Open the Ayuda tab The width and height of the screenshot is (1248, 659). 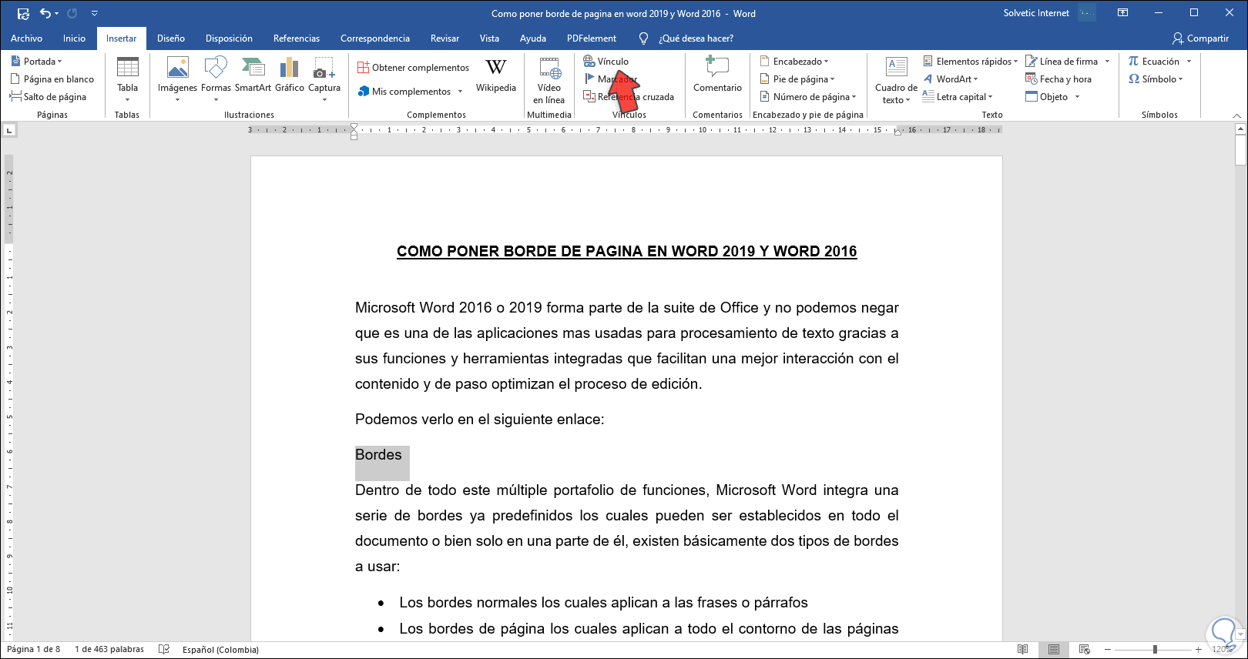click(x=533, y=38)
